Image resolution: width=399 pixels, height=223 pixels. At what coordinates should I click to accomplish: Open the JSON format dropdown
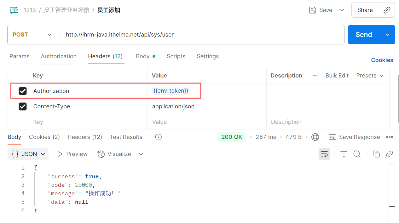click(x=28, y=154)
